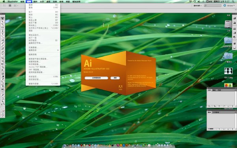The height and width of the screenshot is (148, 237).
Task: Select the Free Transform tool
Action: tap(2, 64)
